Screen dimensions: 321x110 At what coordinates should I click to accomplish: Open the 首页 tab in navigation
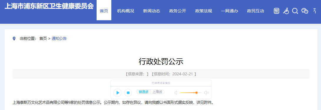pyautogui.click(x=104, y=11)
